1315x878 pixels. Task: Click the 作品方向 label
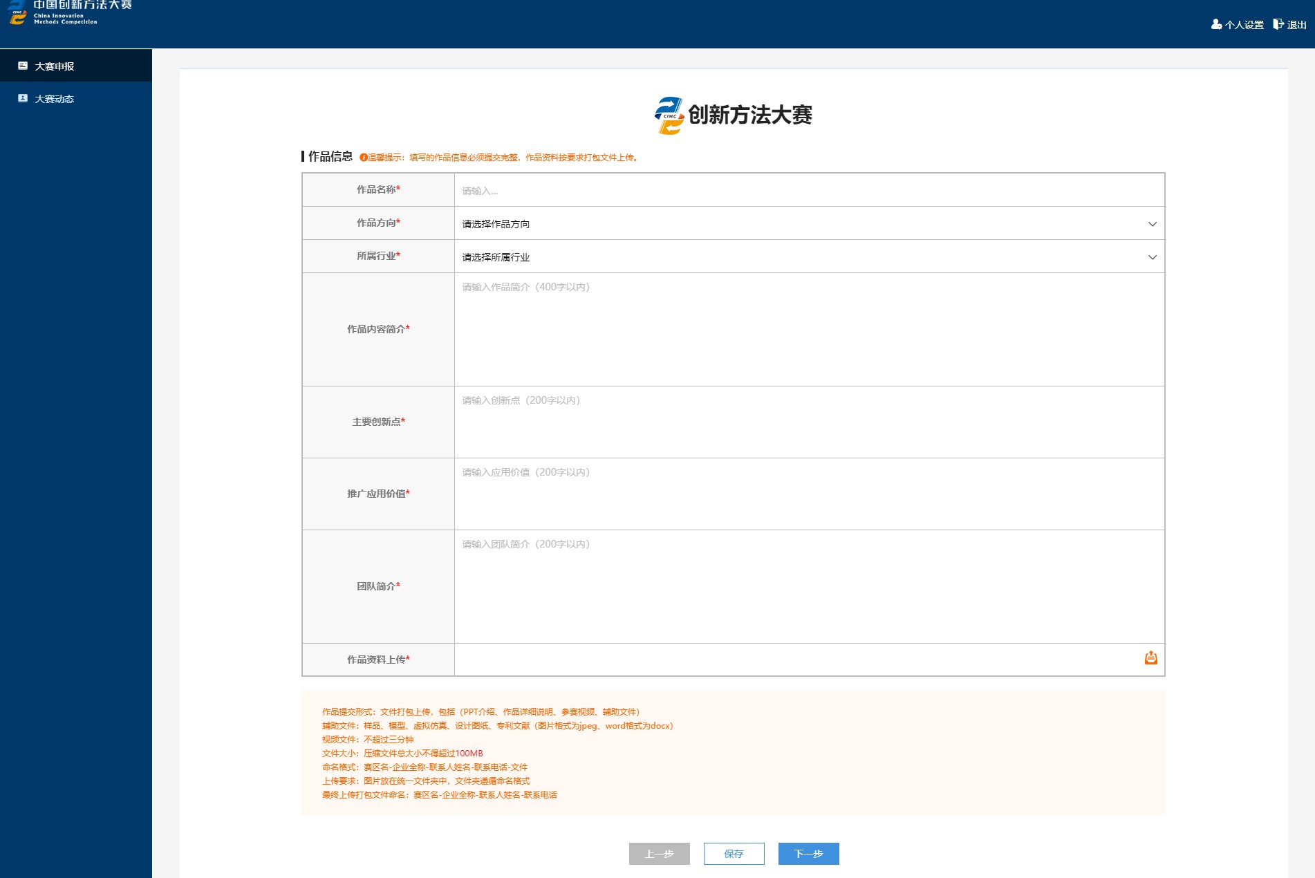(x=378, y=223)
